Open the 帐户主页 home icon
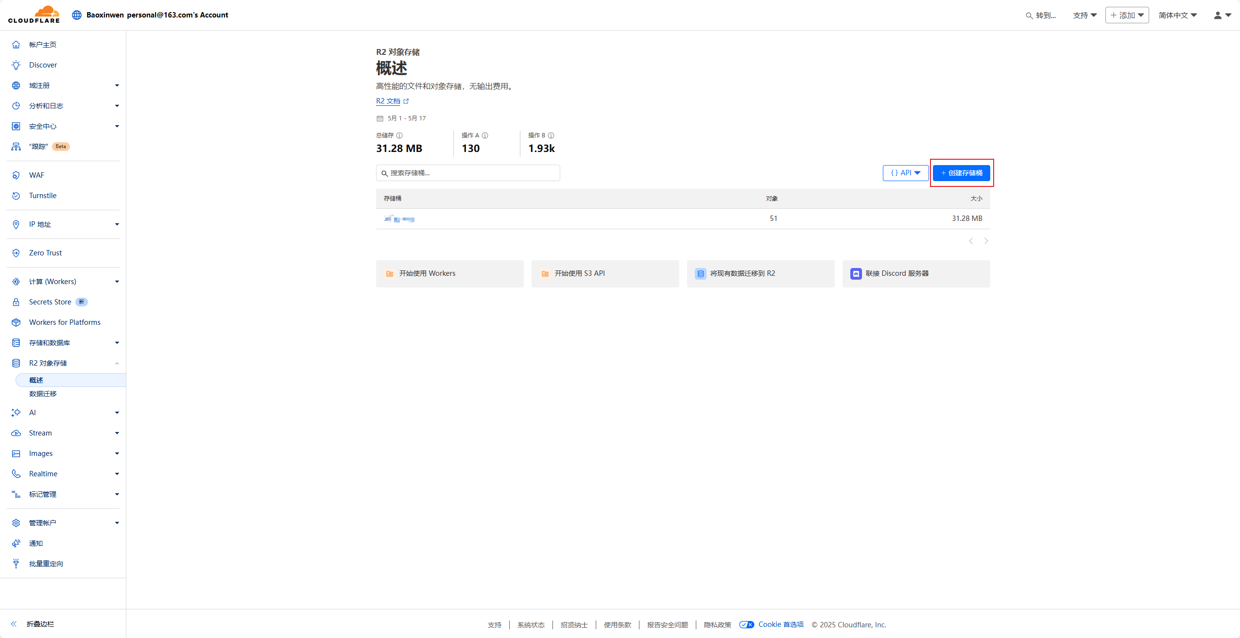This screenshot has width=1240, height=638. (16, 45)
